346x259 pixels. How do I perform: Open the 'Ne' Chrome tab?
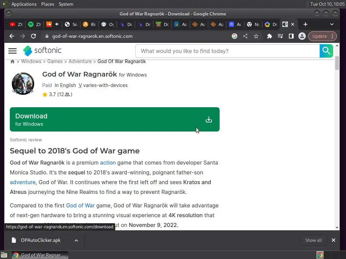253,24
